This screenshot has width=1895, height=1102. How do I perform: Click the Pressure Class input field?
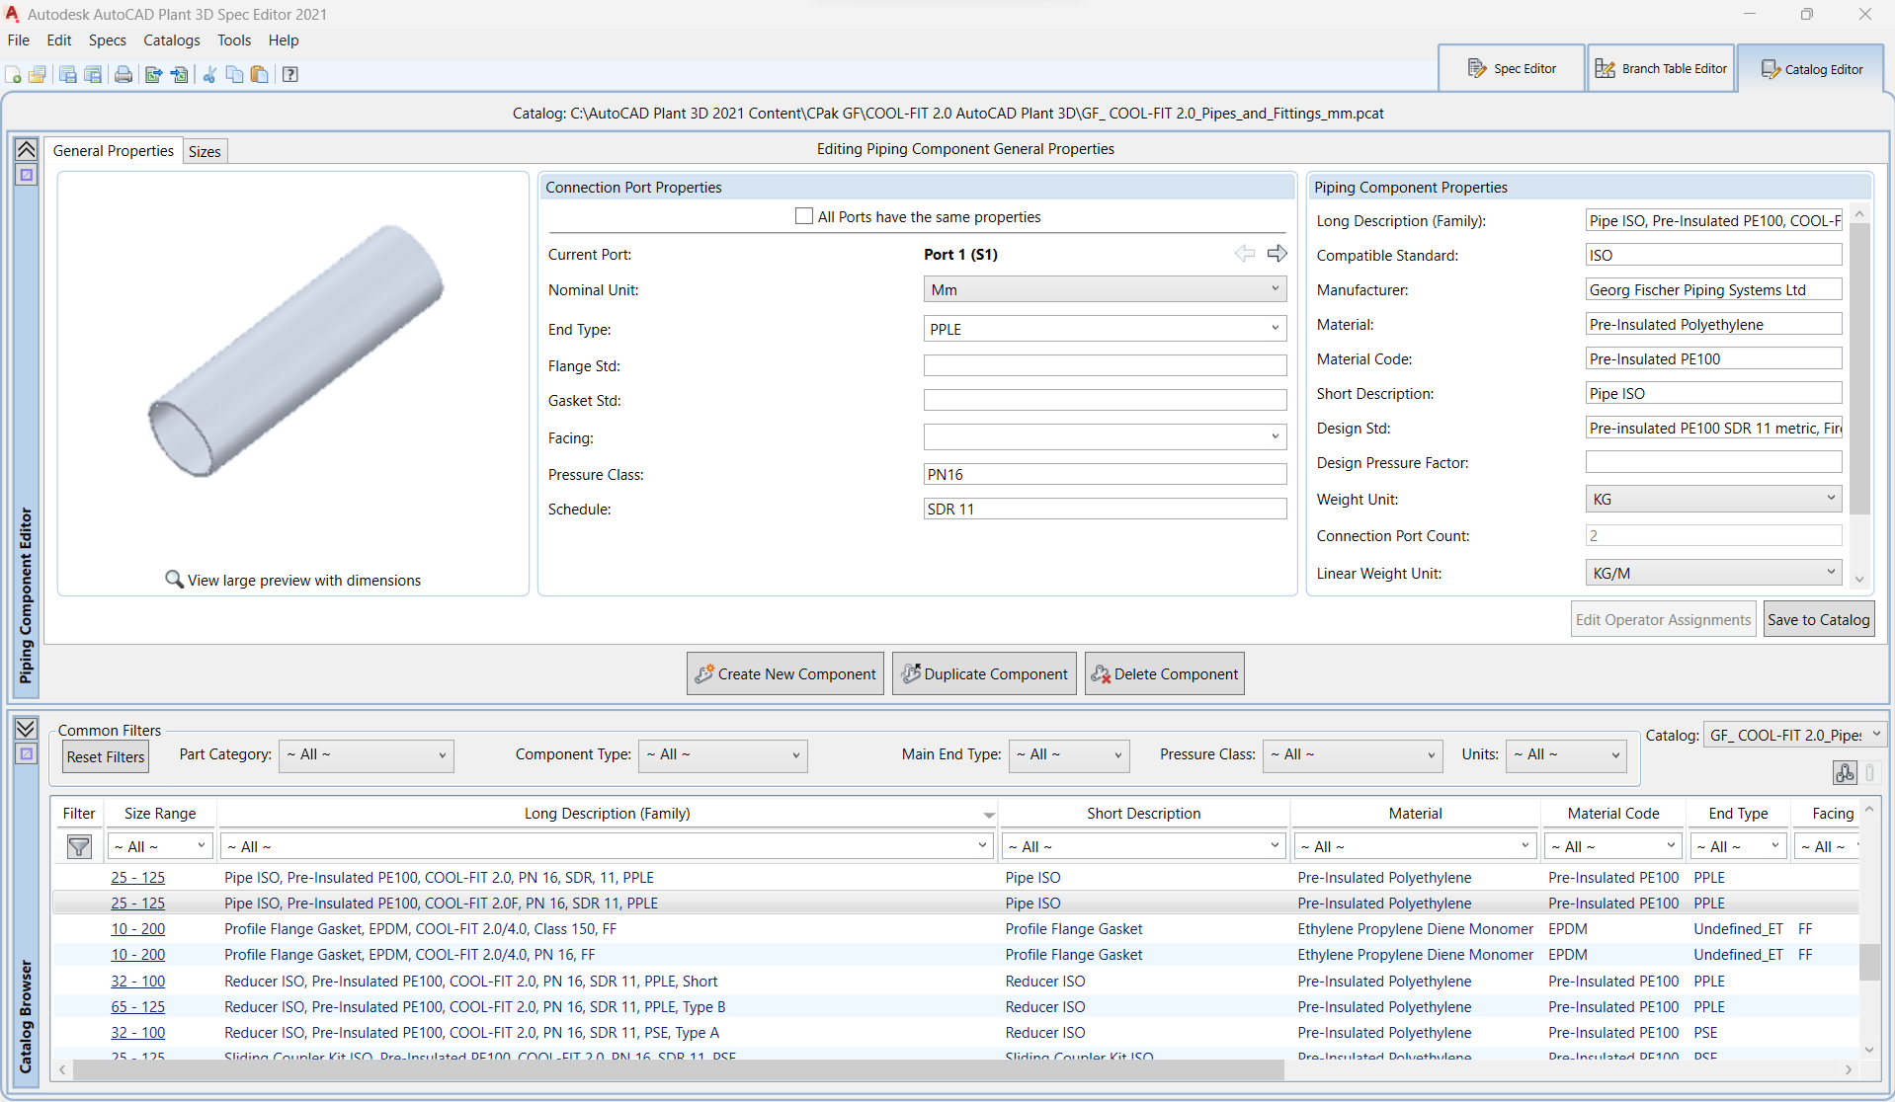pos(1104,474)
